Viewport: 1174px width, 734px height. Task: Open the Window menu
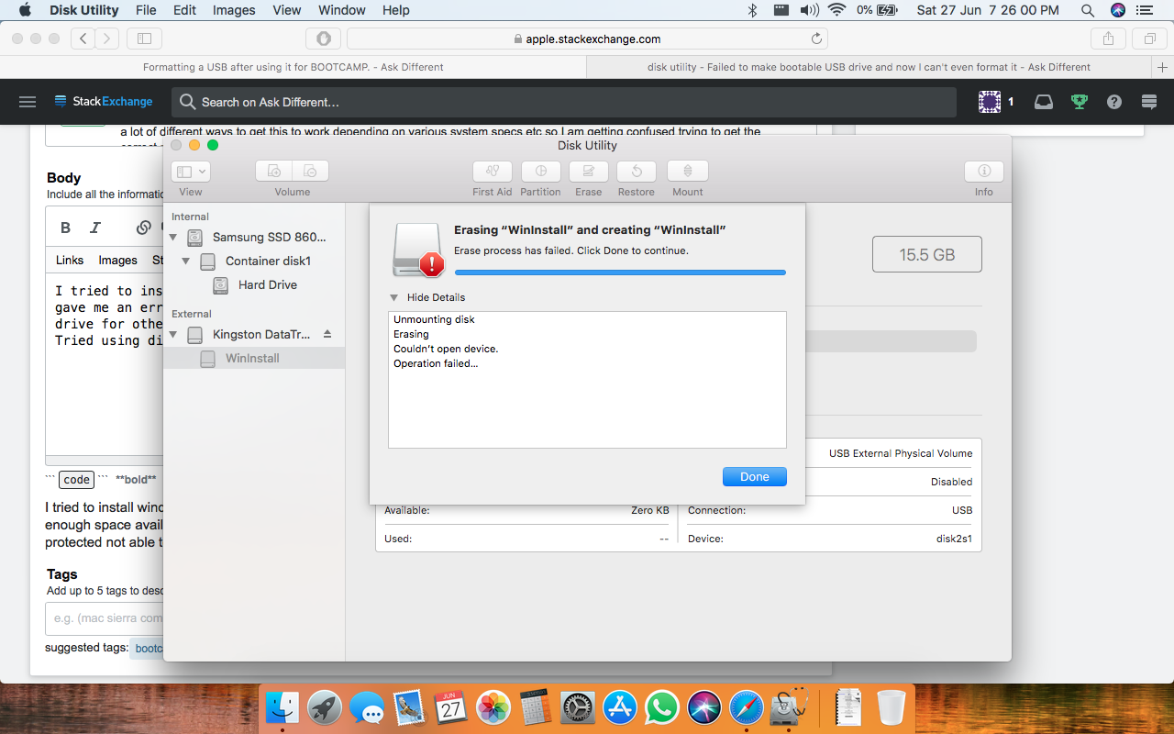(x=340, y=10)
